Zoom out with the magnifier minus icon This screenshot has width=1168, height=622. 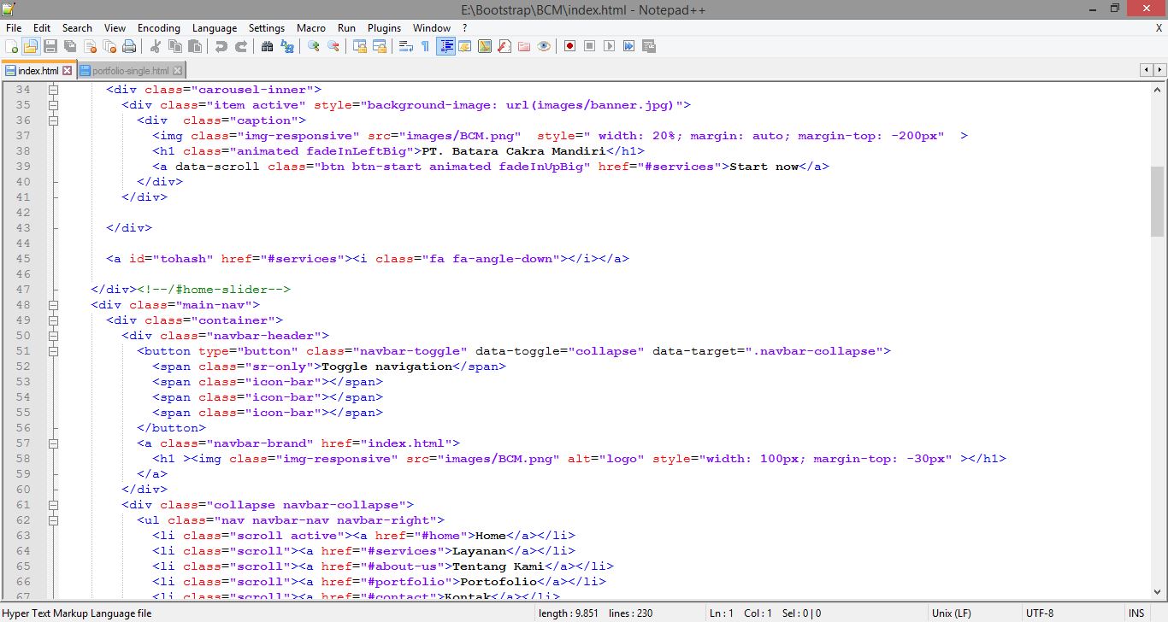pos(333,46)
